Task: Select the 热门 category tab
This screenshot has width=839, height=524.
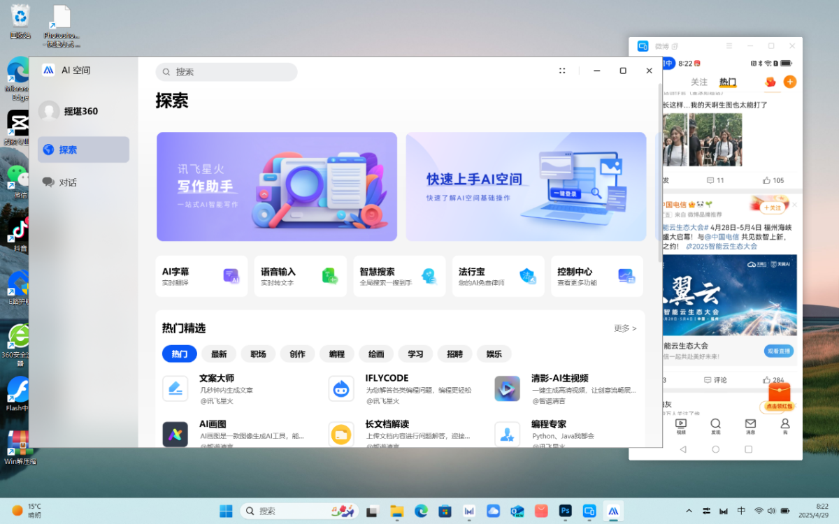Action: [x=180, y=354]
